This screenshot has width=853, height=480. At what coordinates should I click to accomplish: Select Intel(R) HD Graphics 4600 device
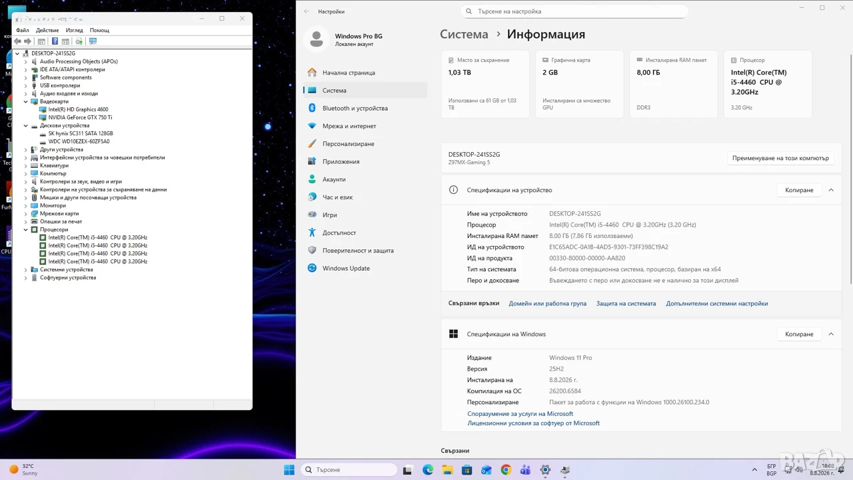(x=78, y=109)
